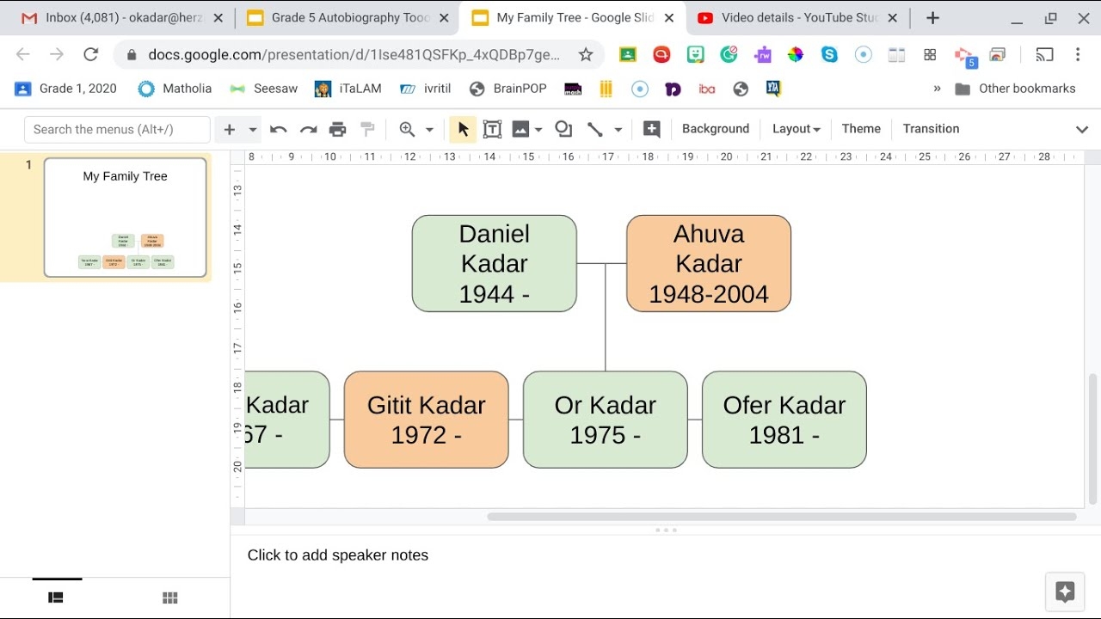
Task: Click the Redo arrow in the toolbar
Action: pos(308,130)
